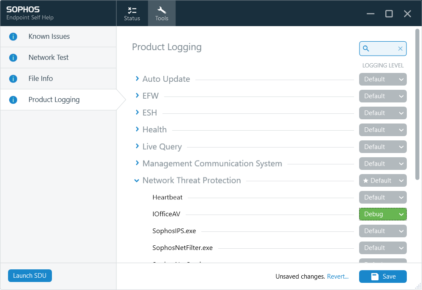Click the info icon beside Network Test

13,58
